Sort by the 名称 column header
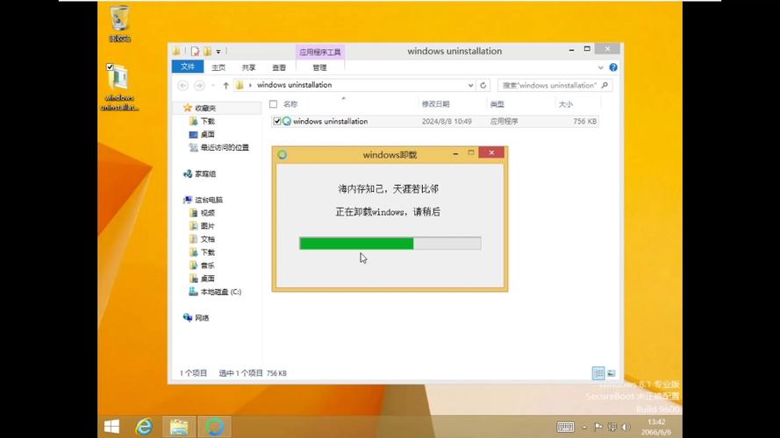 (290, 104)
